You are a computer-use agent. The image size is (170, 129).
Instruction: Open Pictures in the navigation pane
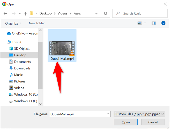17,81
